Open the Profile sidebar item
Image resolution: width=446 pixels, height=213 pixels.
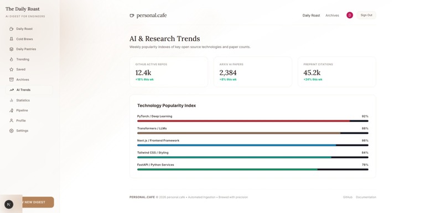coord(29,120)
